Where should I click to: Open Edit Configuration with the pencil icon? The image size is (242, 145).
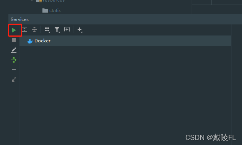[14, 50]
